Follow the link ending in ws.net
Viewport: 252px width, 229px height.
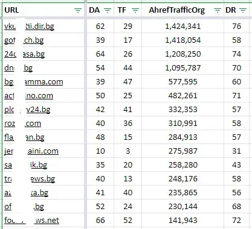pos(31,221)
